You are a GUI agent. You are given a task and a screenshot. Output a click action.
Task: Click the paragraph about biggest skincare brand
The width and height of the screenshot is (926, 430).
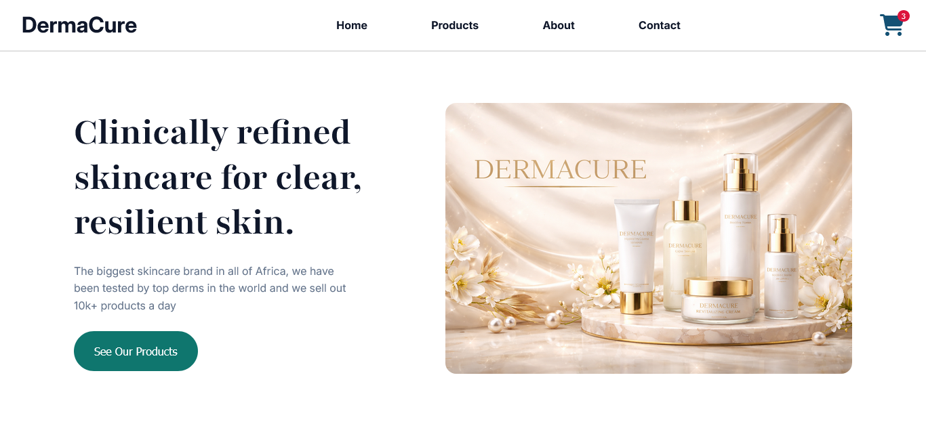pos(210,288)
